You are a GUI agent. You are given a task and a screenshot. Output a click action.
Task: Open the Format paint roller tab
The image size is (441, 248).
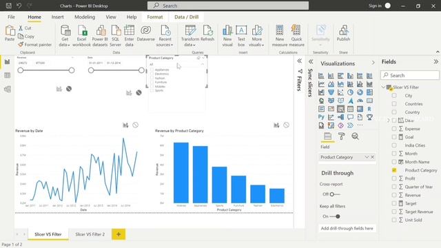click(342, 136)
